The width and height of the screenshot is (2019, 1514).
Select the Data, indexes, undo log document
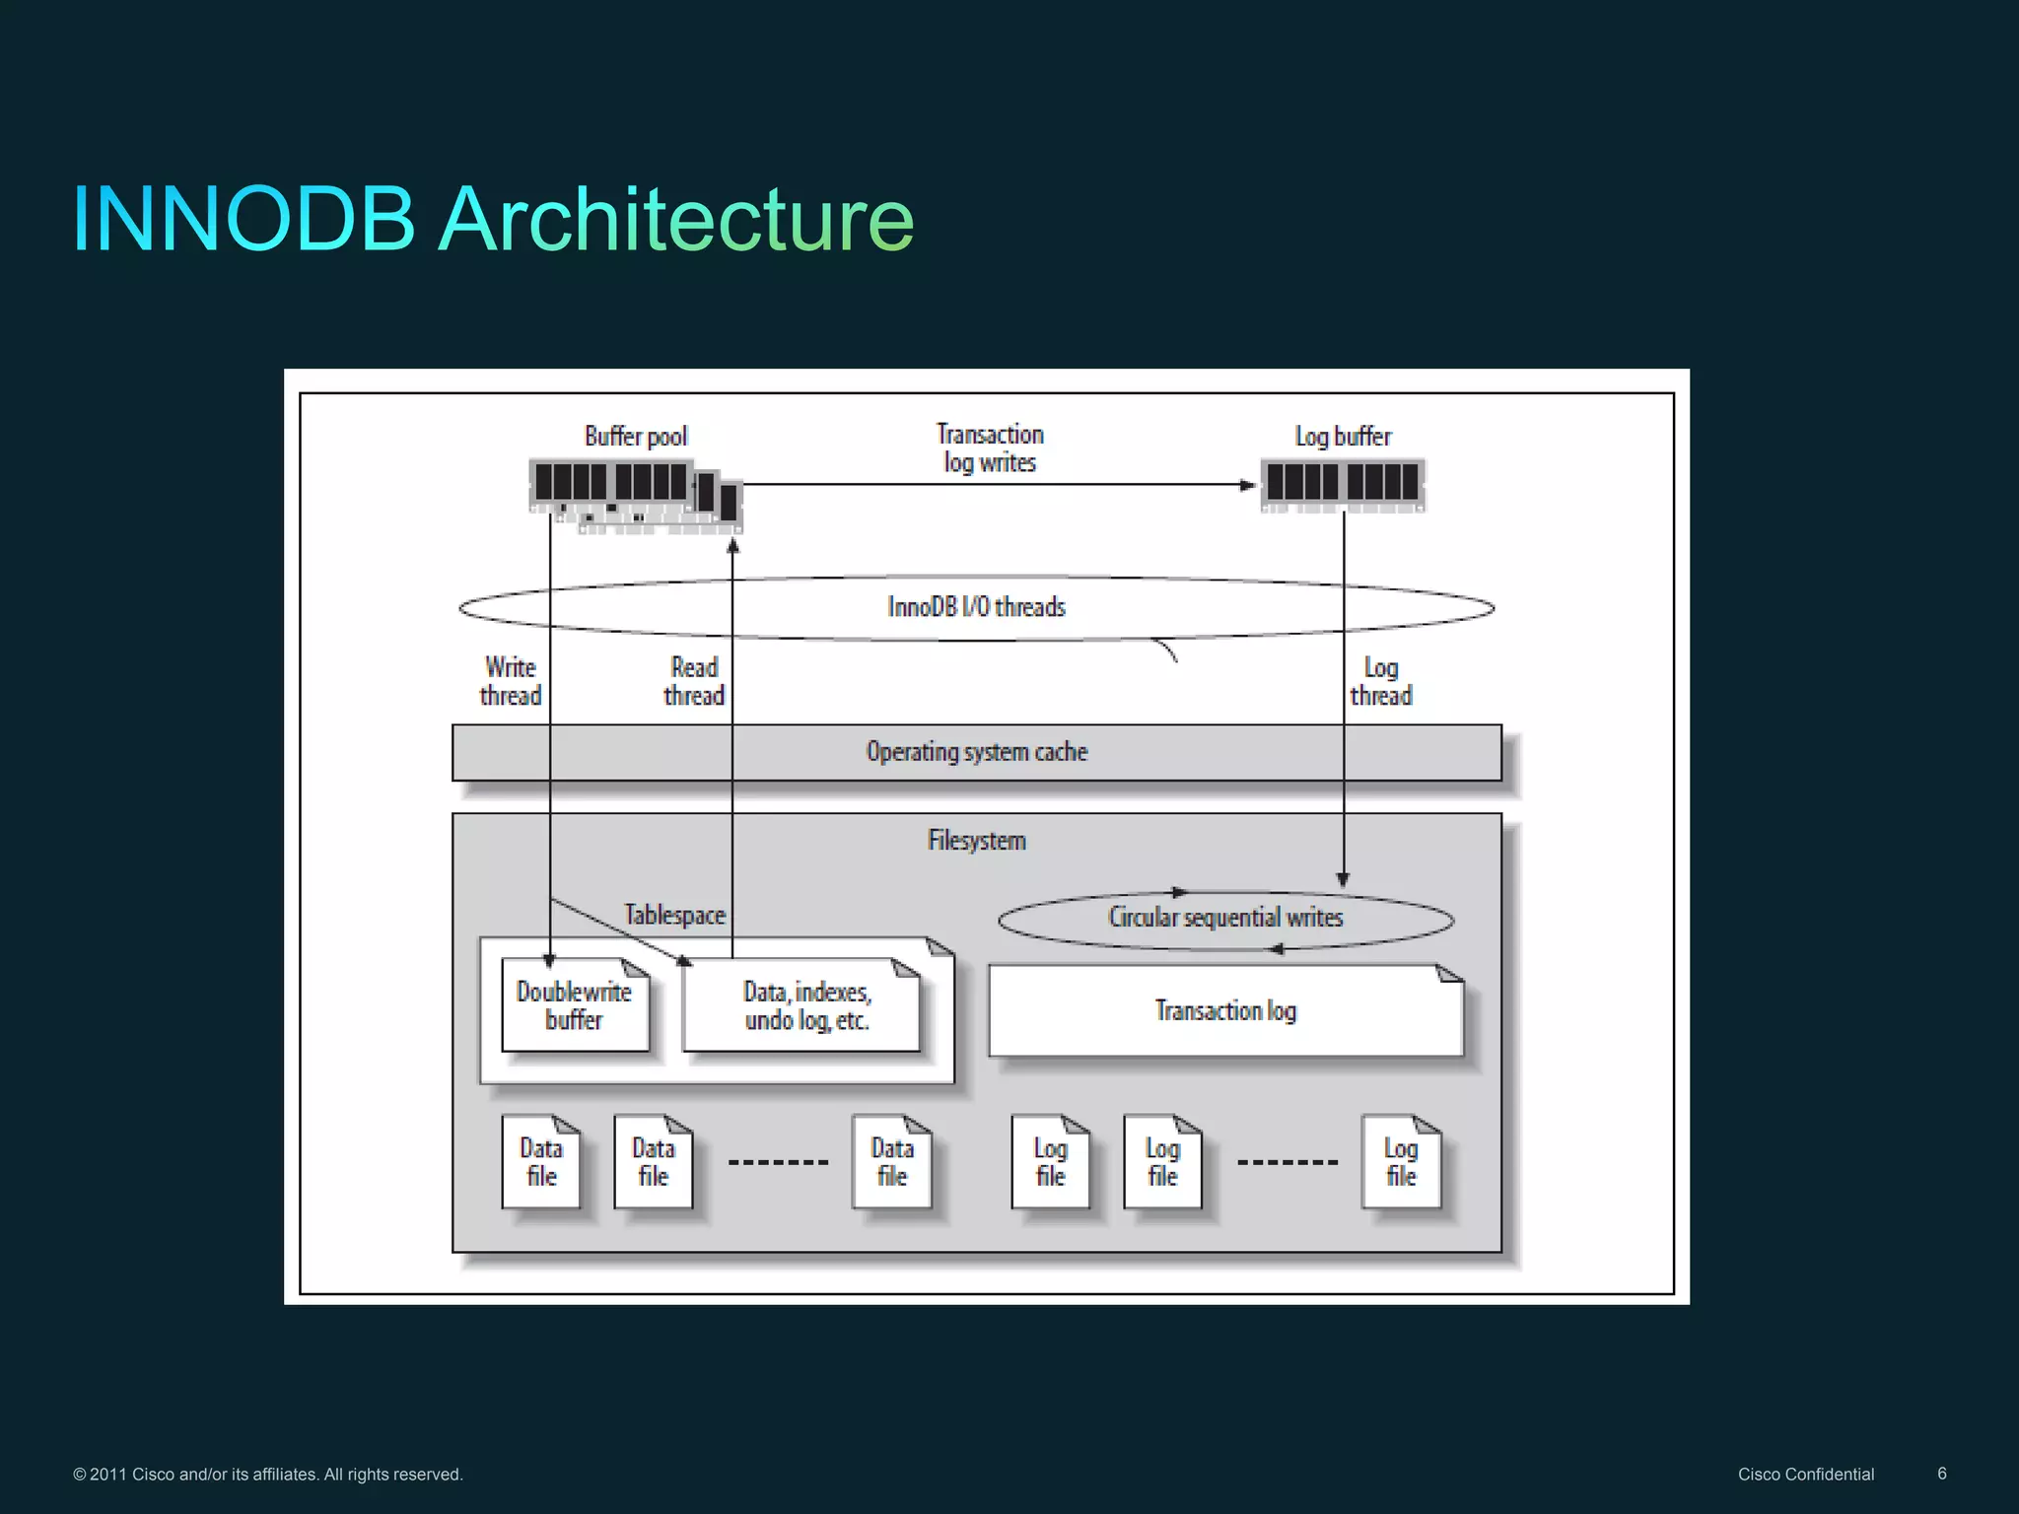pos(802,1006)
